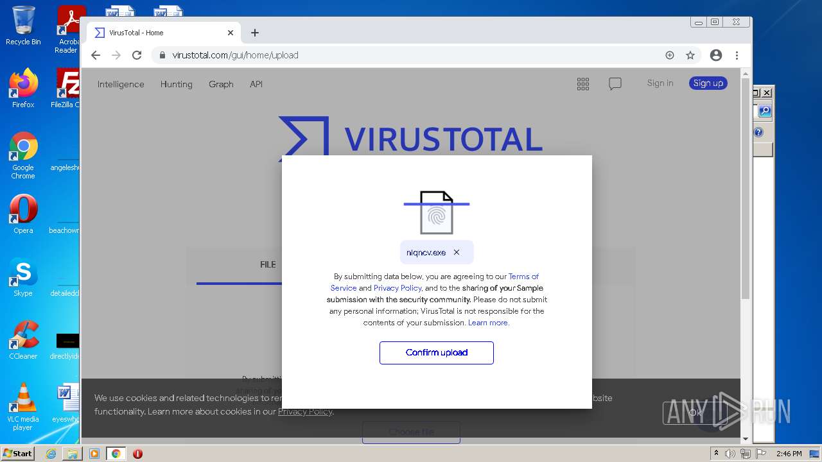Click the fingerprint file icon
822x462 pixels.
pos(437,212)
